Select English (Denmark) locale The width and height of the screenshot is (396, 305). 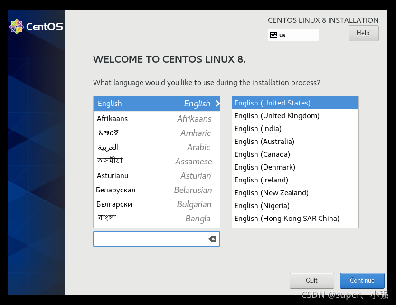(295, 167)
